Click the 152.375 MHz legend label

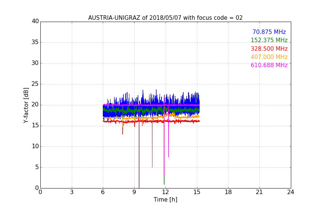269,40
